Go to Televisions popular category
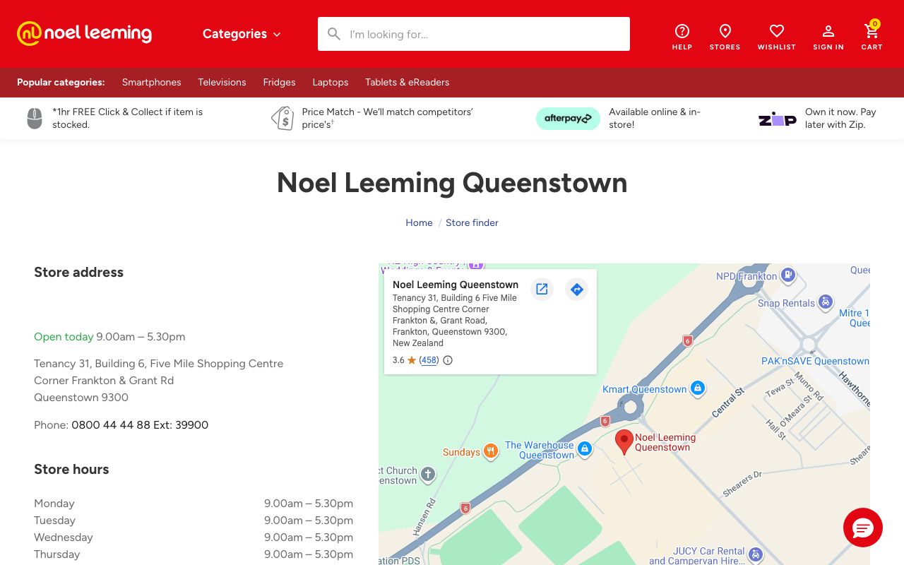 click(222, 82)
